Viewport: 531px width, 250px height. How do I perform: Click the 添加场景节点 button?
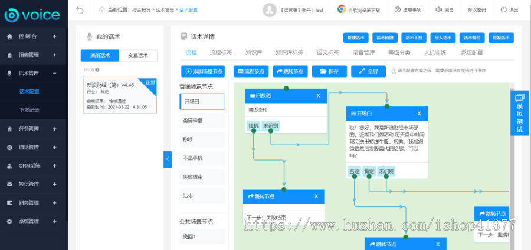point(202,71)
